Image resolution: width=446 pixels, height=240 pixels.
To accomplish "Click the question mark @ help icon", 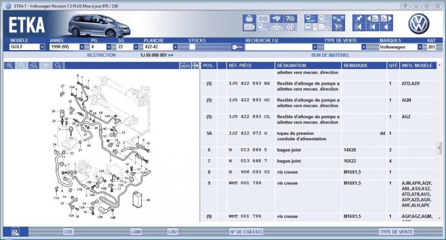I will [x=290, y=18].
